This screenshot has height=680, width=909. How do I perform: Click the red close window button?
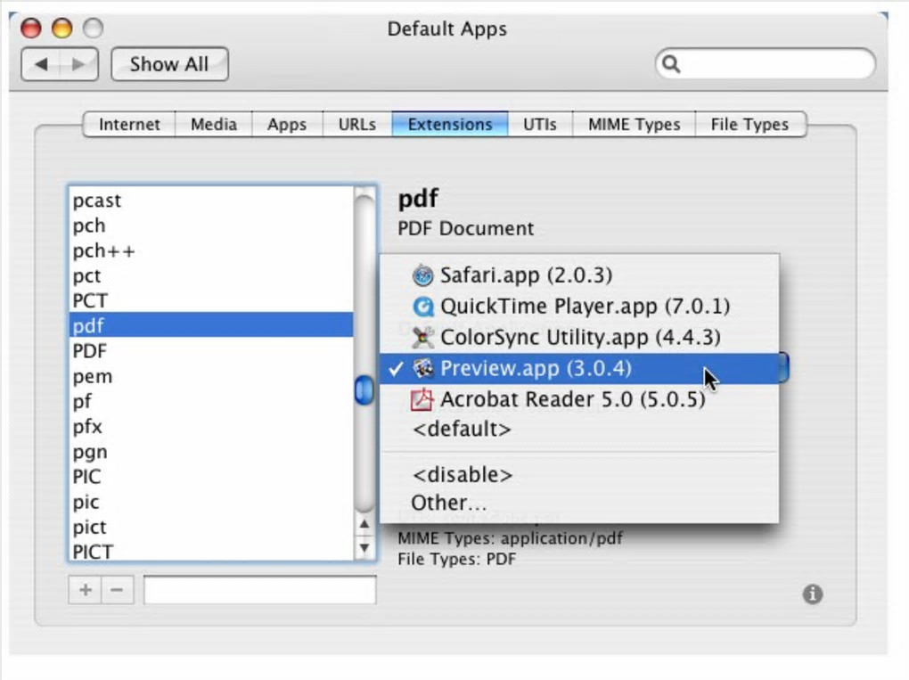point(30,28)
